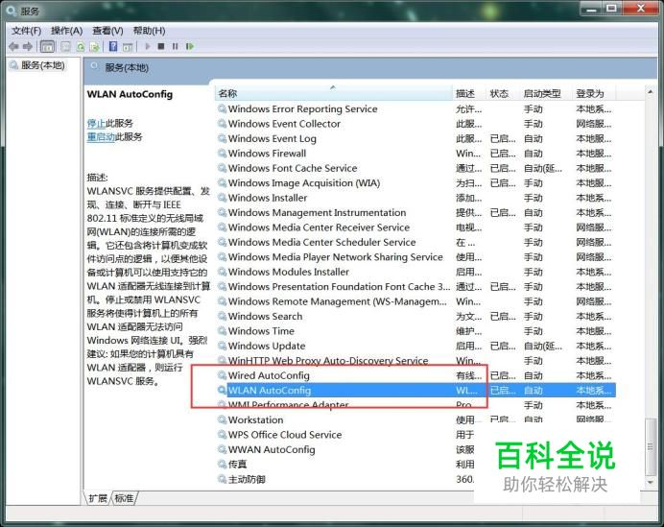Viewport: 664px width, 527px height.
Task: Open the 帮助(H) menu
Action: pos(149,31)
